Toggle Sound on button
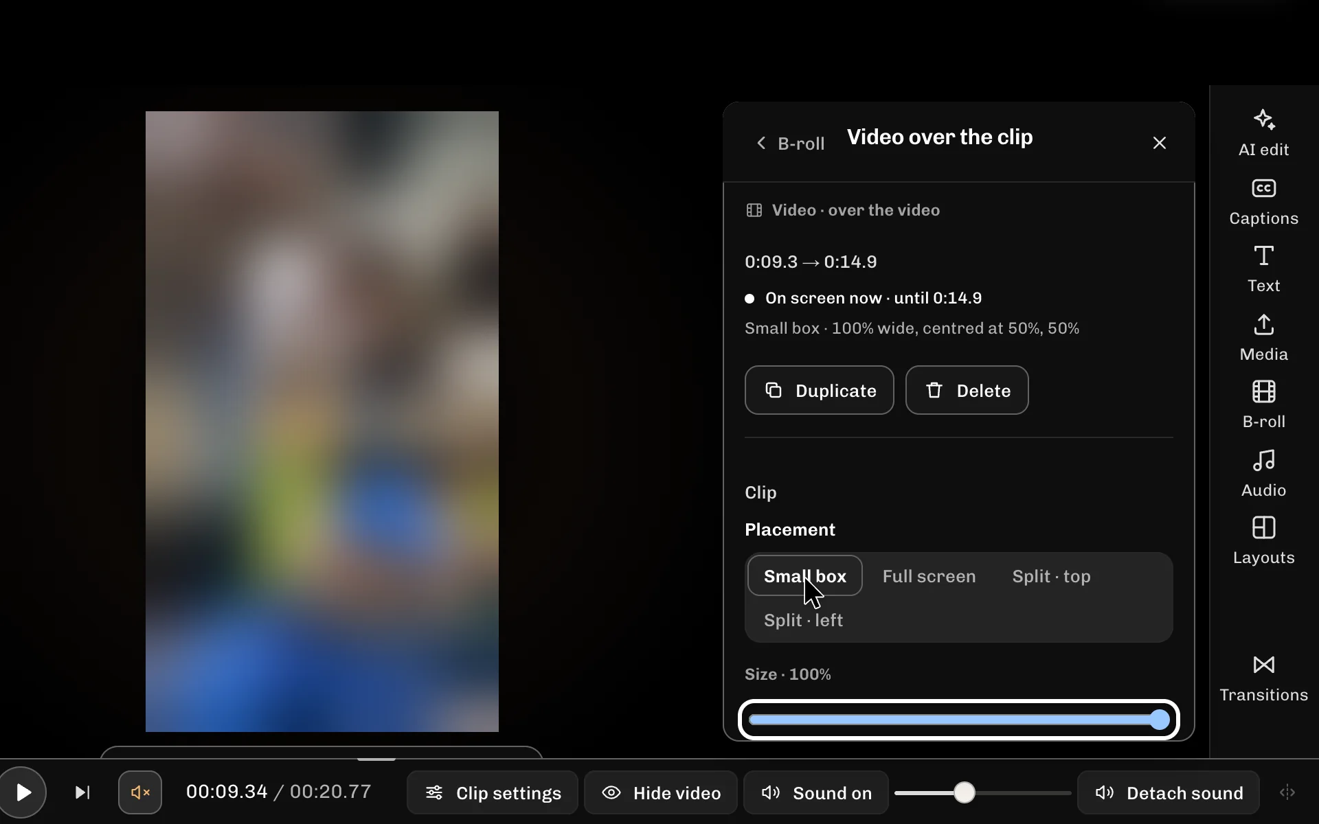Image resolution: width=1319 pixels, height=824 pixels. point(816,792)
